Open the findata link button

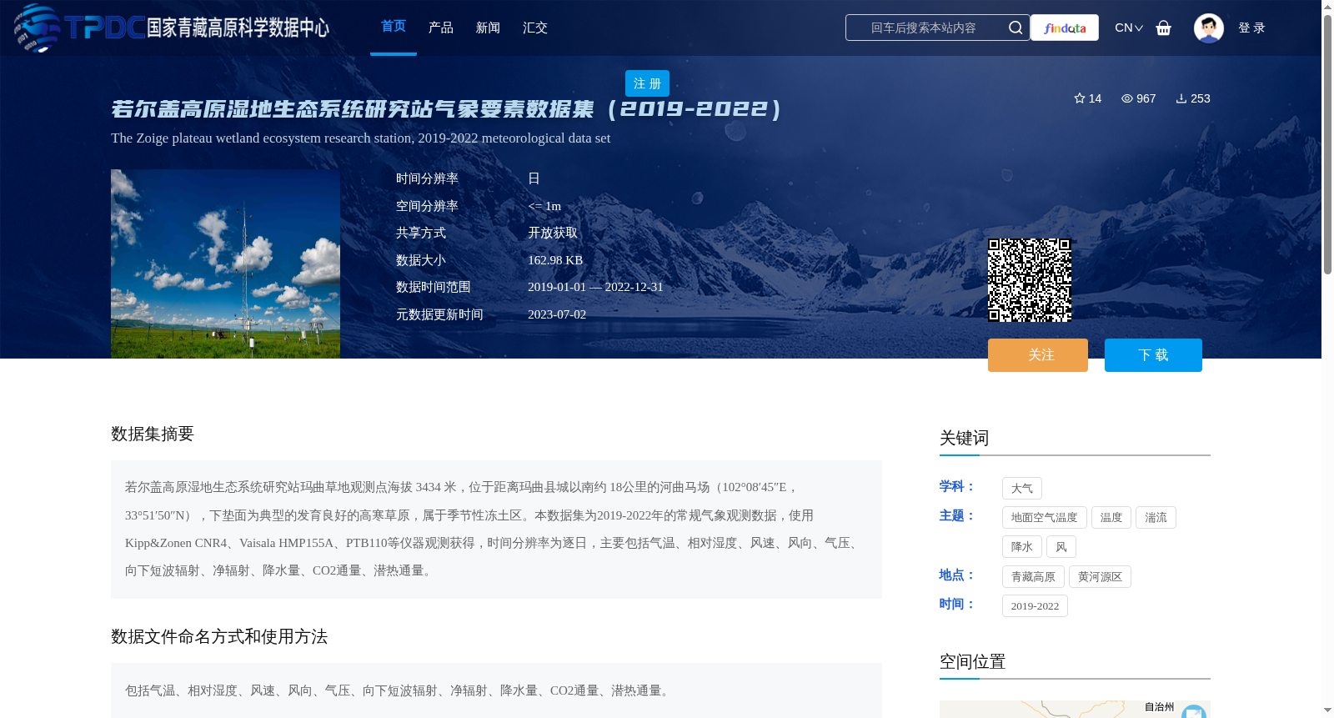coord(1065,28)
